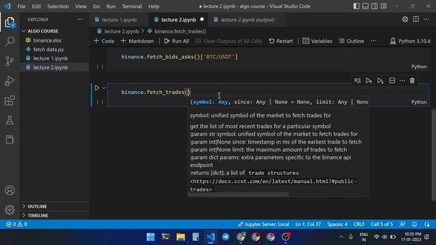The image size is (436, 245).
Task: Toggle the Panel layout button
Action: (365, 6)
